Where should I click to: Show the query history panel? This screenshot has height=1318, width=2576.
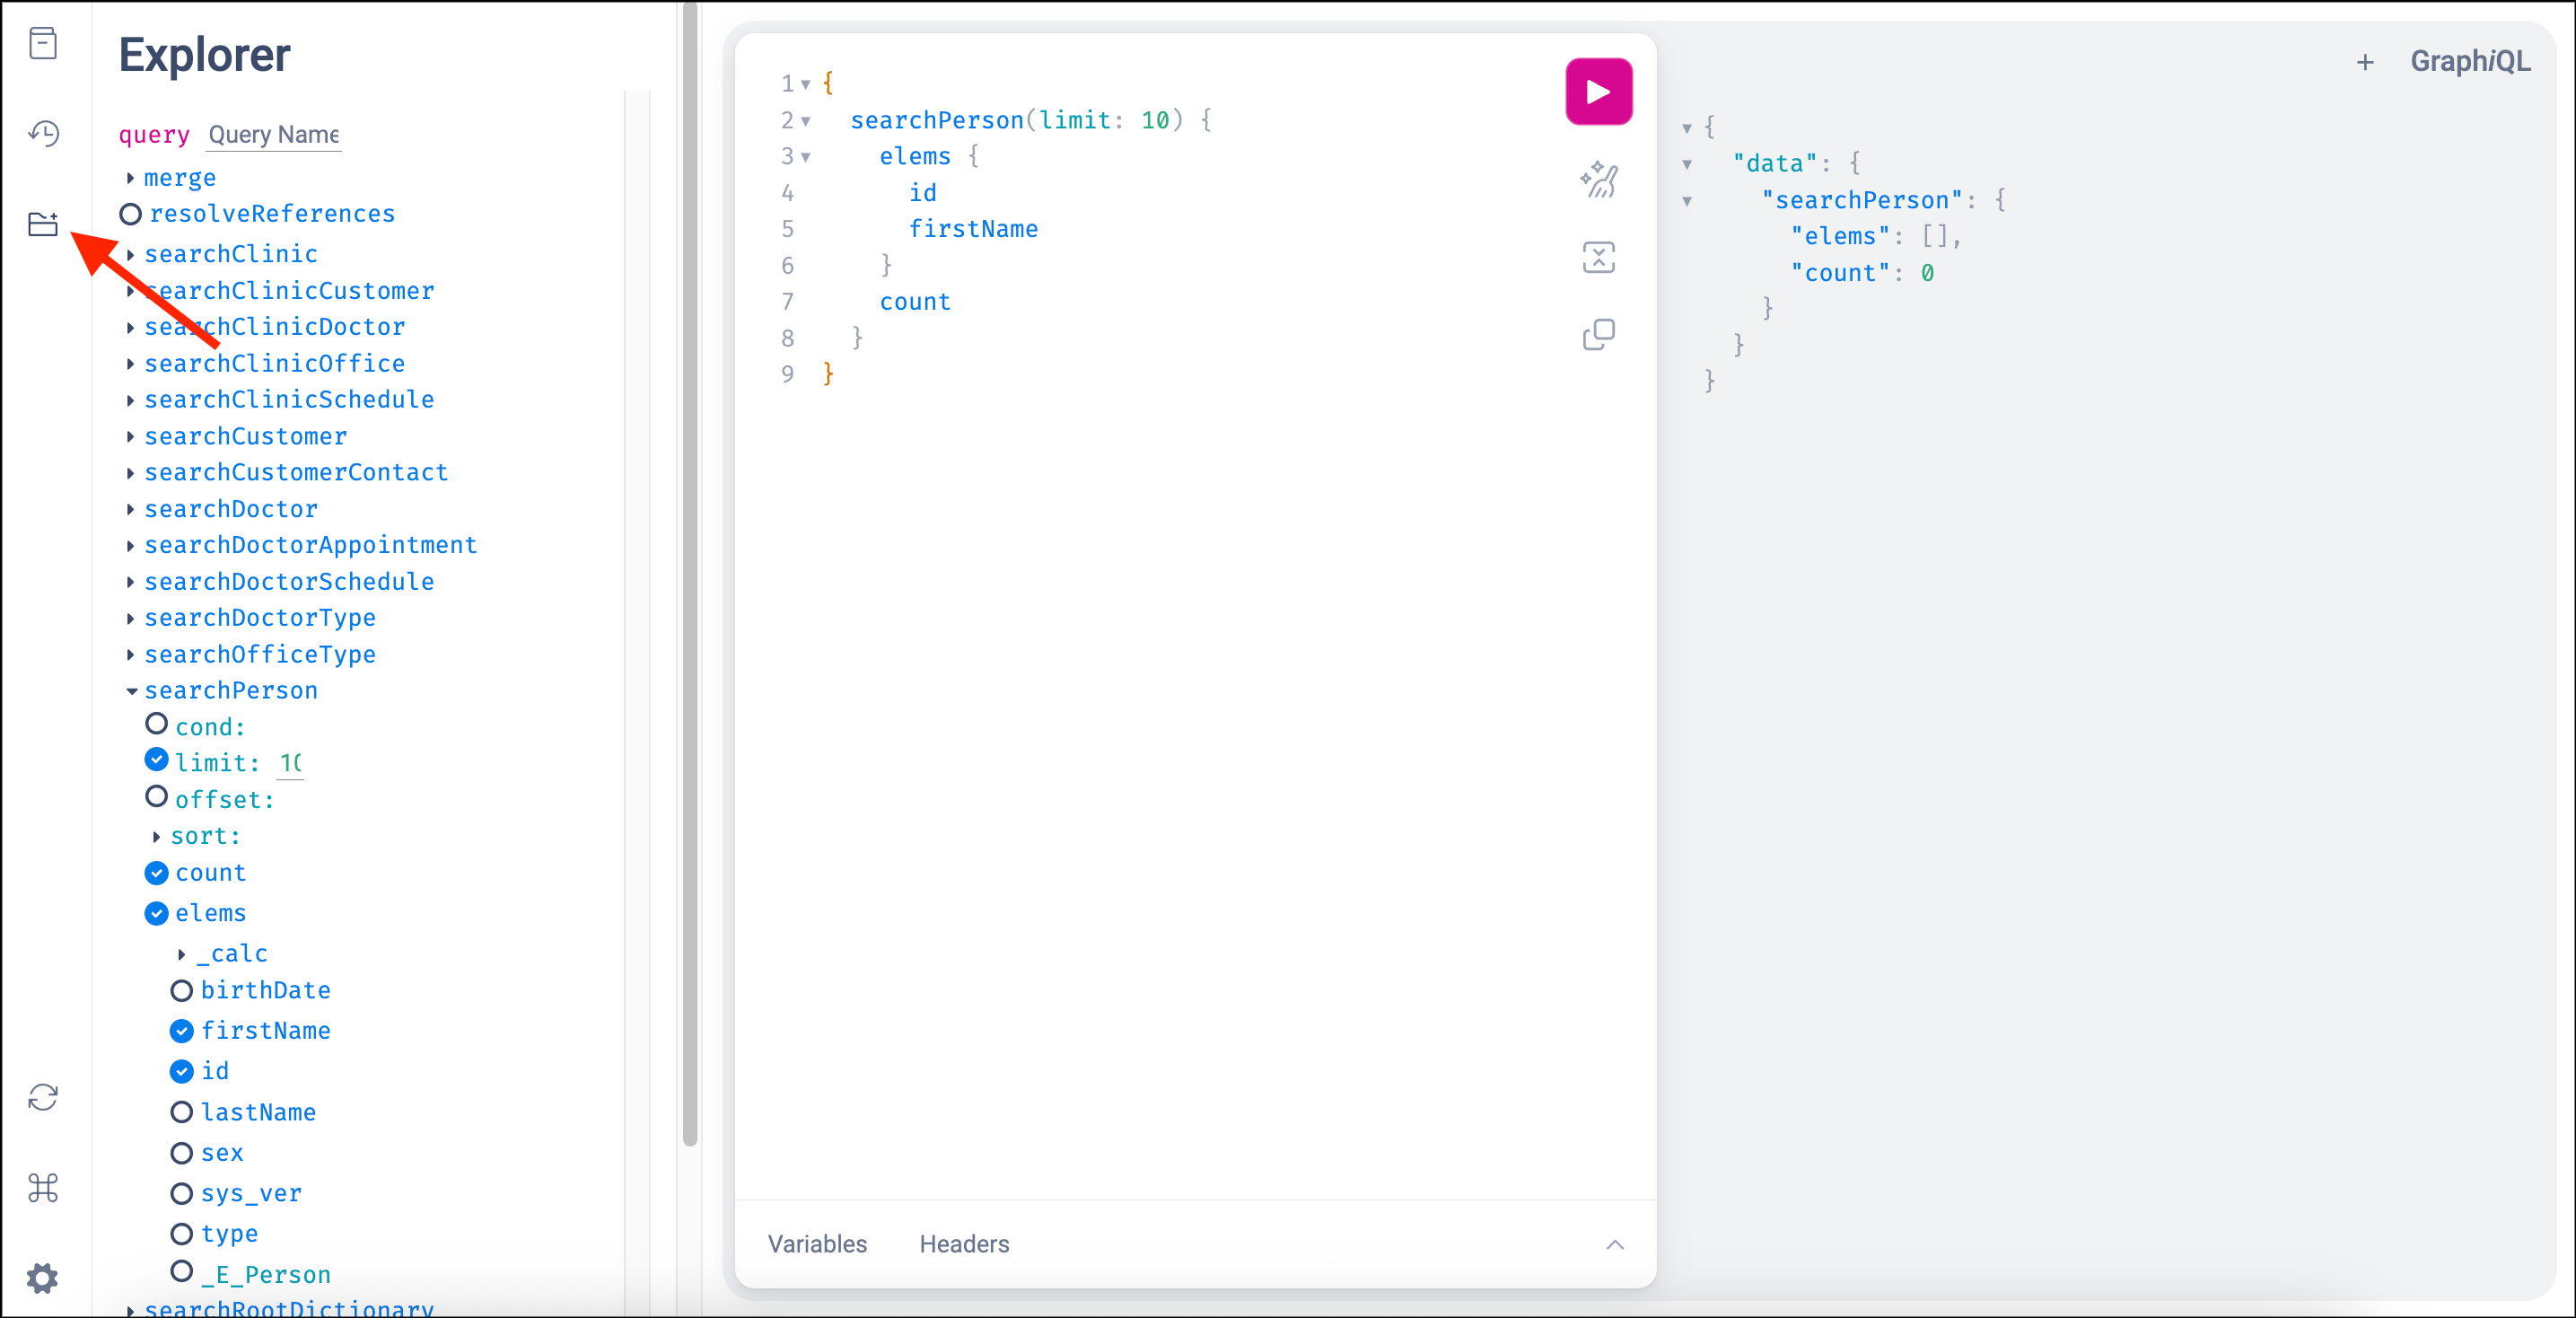43,133
